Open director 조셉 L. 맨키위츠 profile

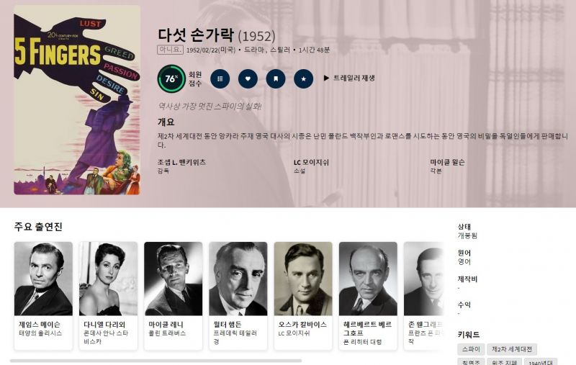tap(181, 162)
